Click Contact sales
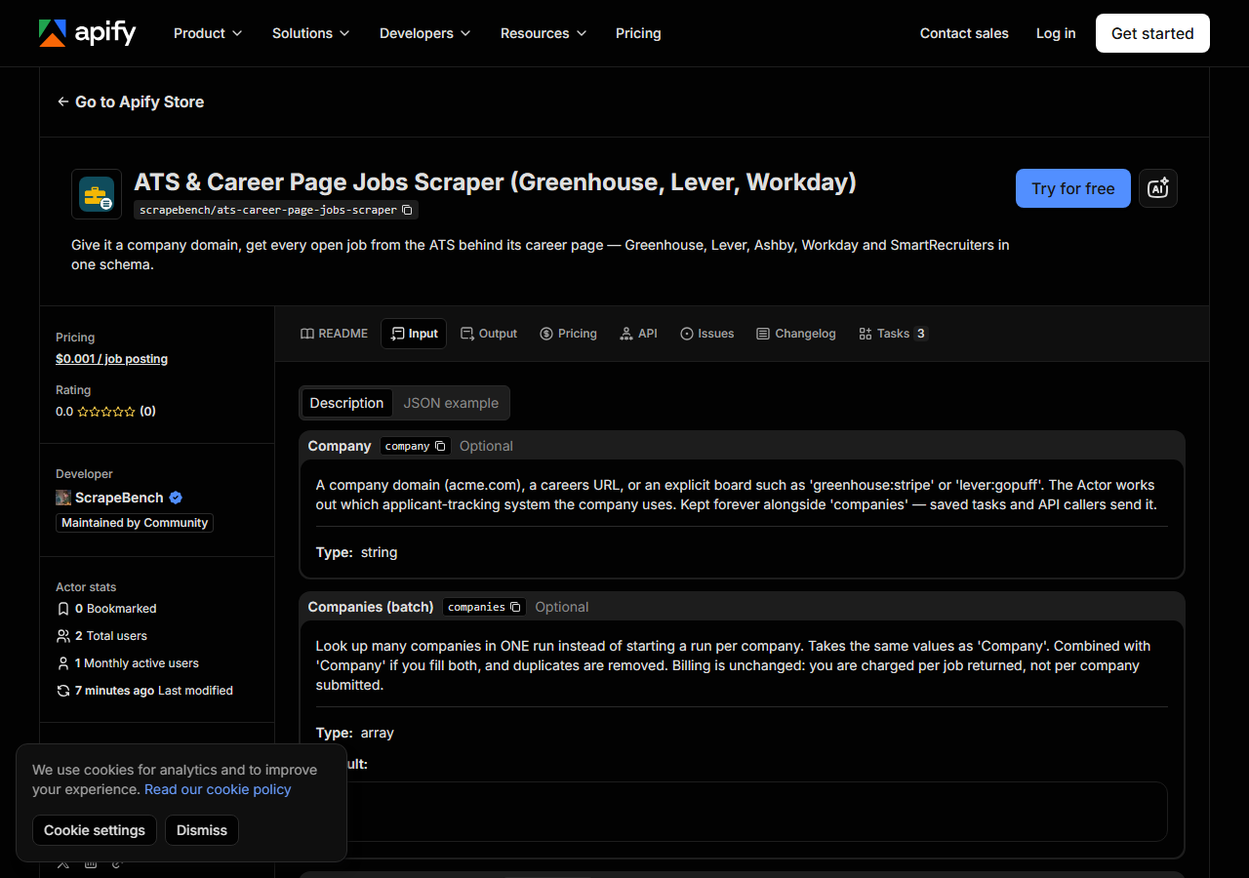 tap(964, 33)
